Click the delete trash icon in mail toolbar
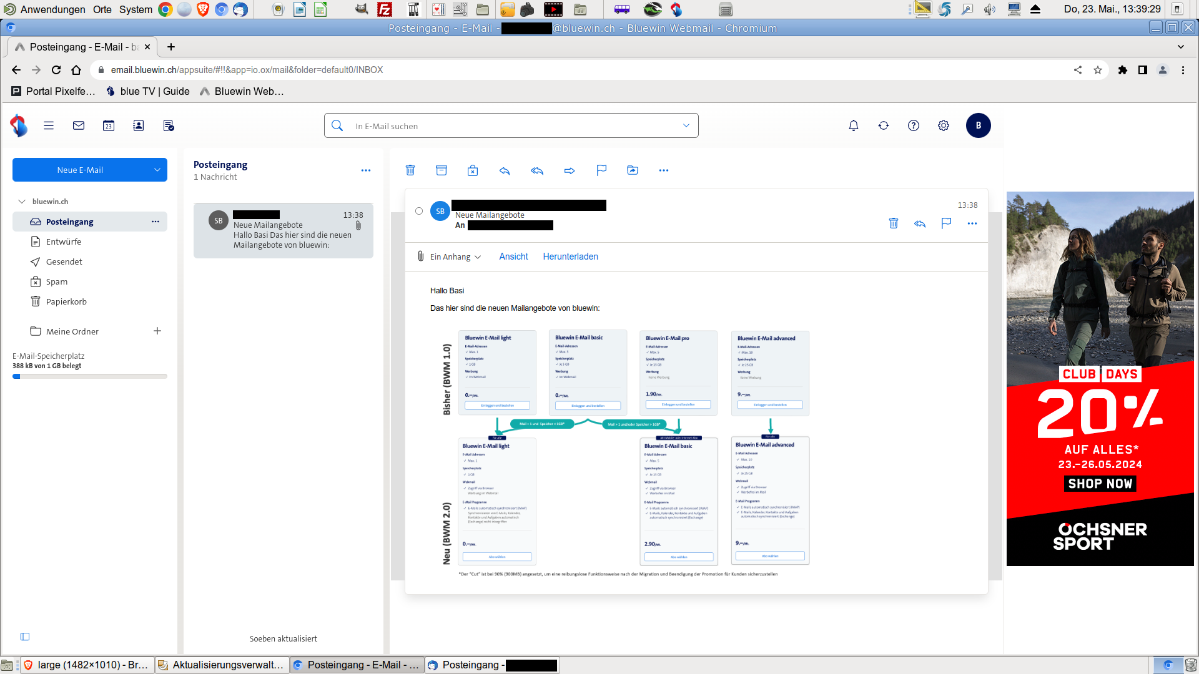1199x674 pixels. coord(410,170)
